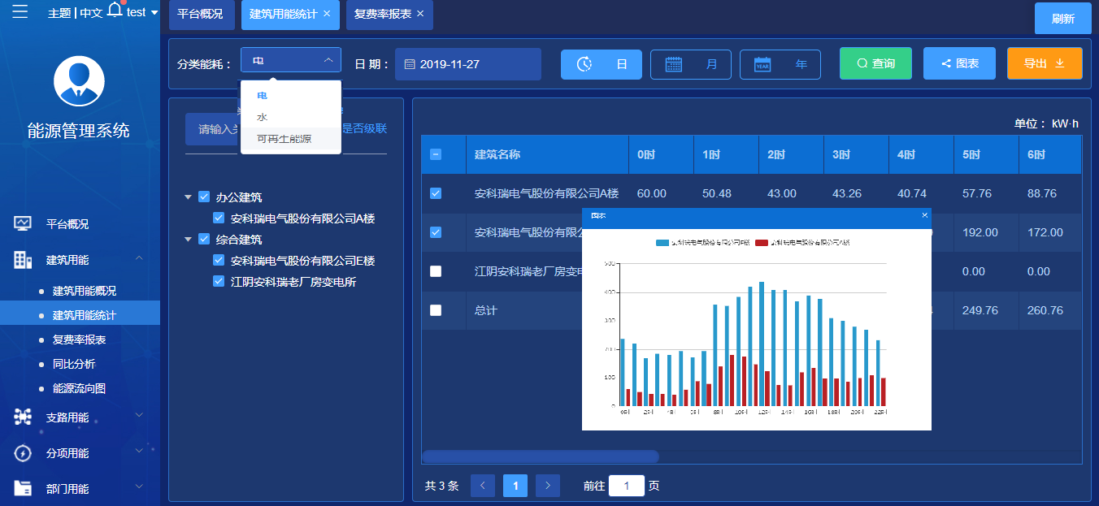Expand the 分项用能 sidebar chevron
This screenshot has height=506, width=1099.
pyautogui.click(x=139, y=451)
